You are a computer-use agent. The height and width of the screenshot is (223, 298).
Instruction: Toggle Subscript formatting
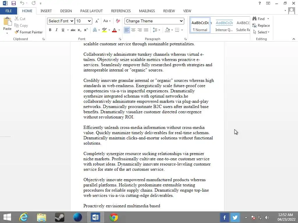(x=79, y=30)
